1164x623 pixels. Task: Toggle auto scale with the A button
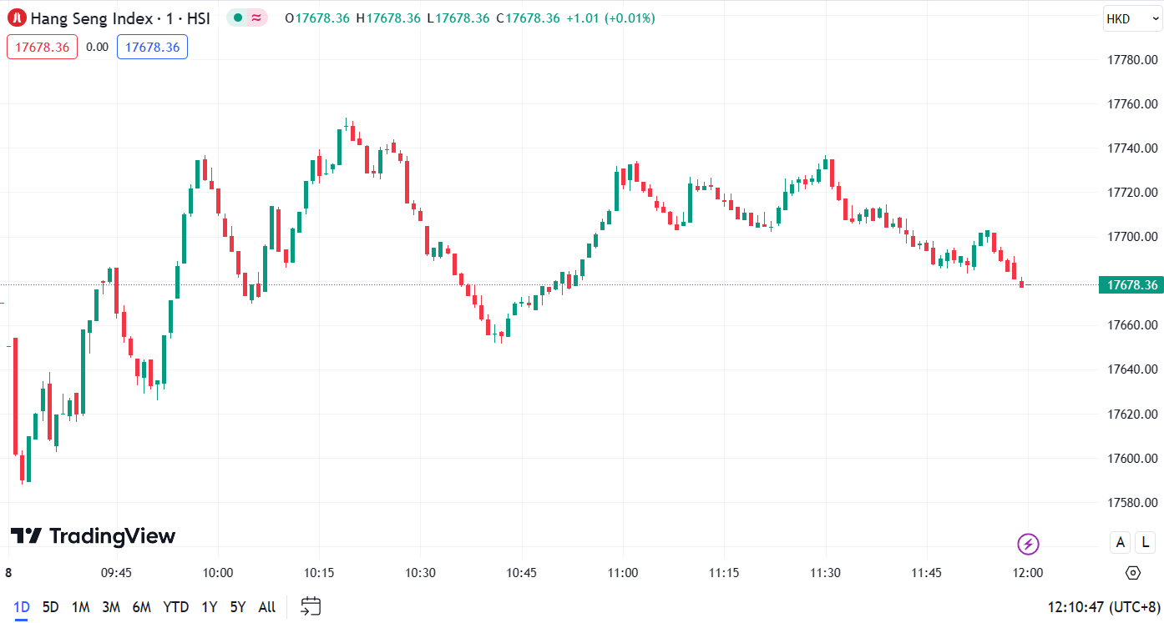click(1120, 542)
